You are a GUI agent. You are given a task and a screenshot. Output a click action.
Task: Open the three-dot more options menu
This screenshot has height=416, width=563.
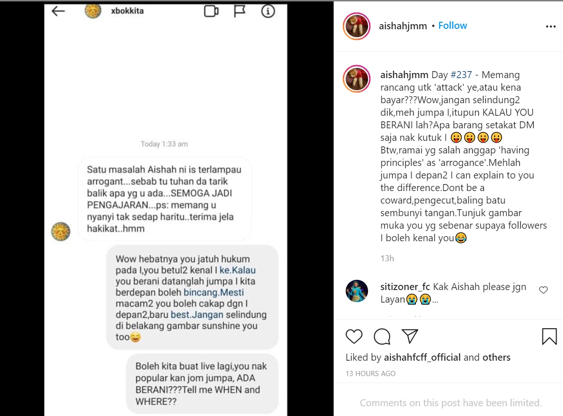pyautogui.click(x=551, y=26)
